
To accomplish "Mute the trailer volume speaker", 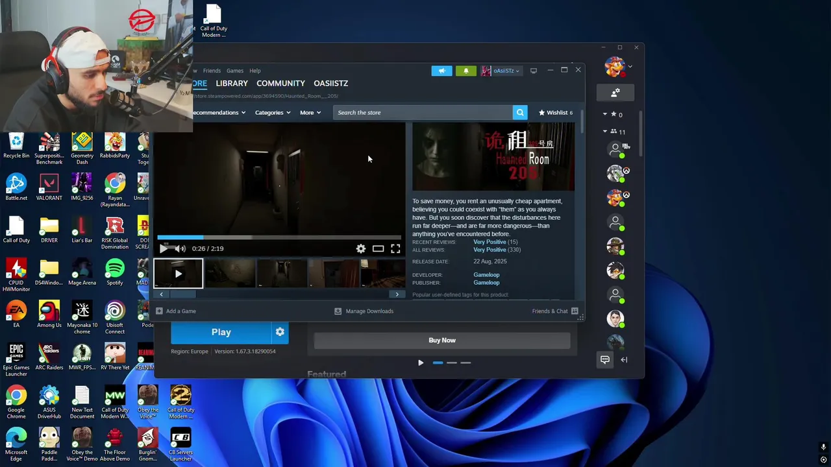I will tap(180, 248).
